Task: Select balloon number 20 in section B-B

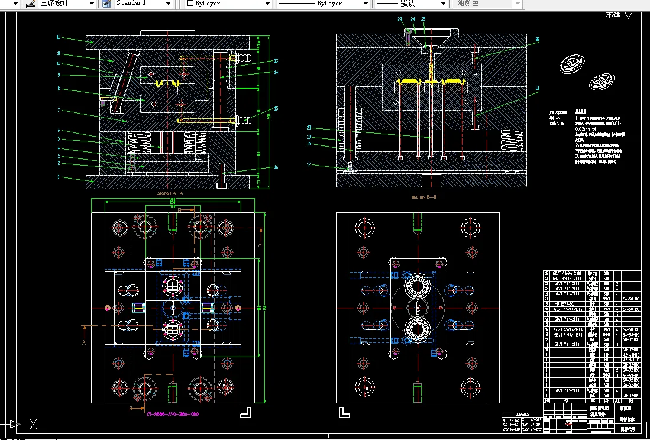Action: pos(308,128)
